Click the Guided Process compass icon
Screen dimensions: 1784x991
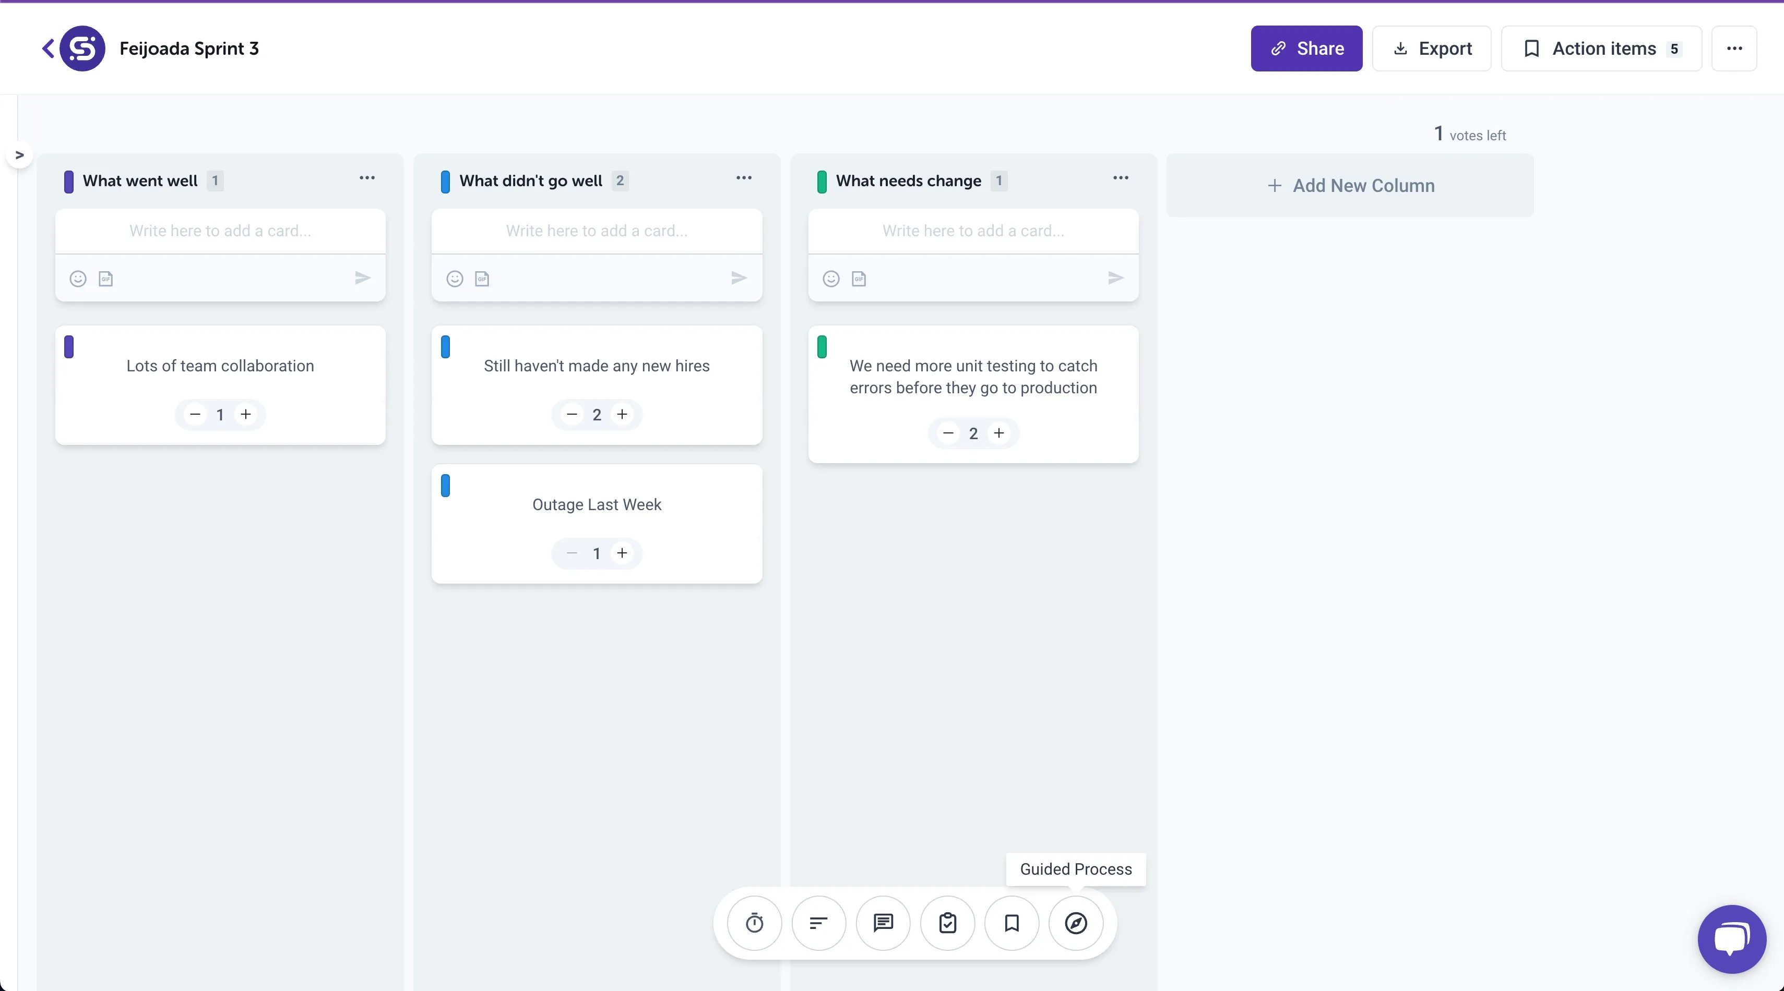click(1076, 923)
